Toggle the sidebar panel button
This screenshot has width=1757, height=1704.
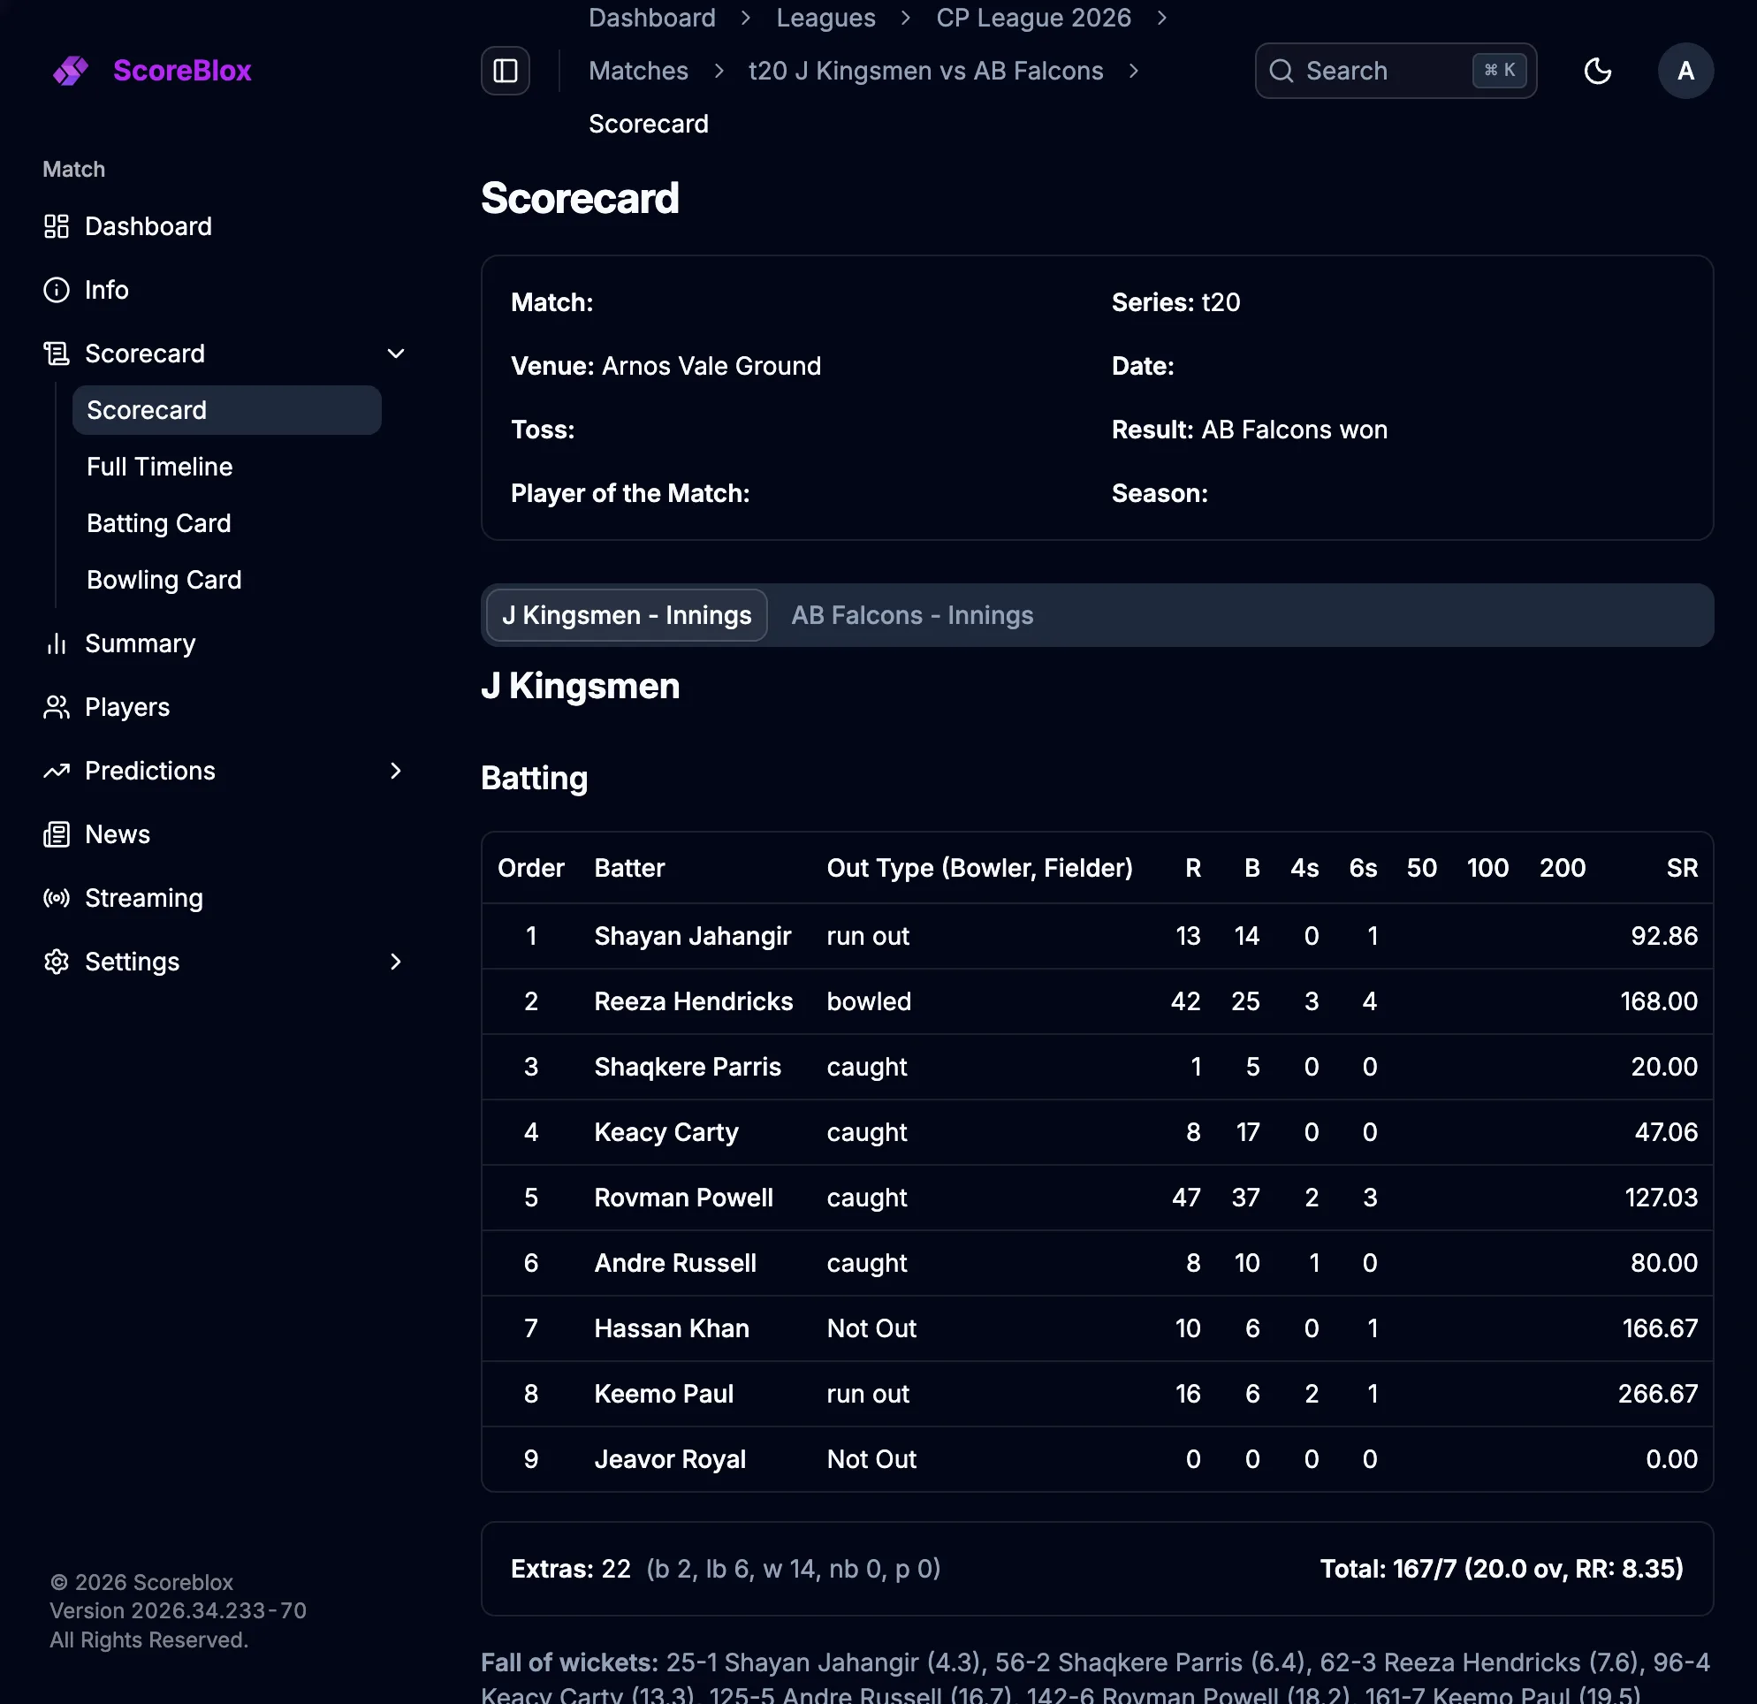(506, 71)
